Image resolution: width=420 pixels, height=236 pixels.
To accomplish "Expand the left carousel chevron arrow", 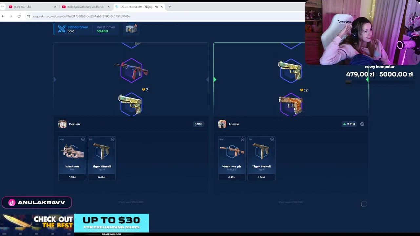I will [x=55, y=79].
